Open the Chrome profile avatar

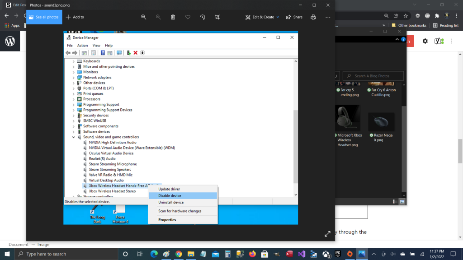click(x=447, y=16)
